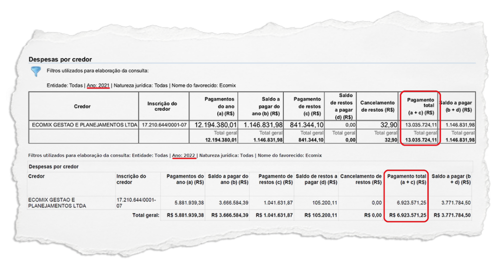The height and width of the screenshot is (261, 501).
Task: Click '13.035.724,11' in the 2021 Ecomix row
Action: pos(421,125)
